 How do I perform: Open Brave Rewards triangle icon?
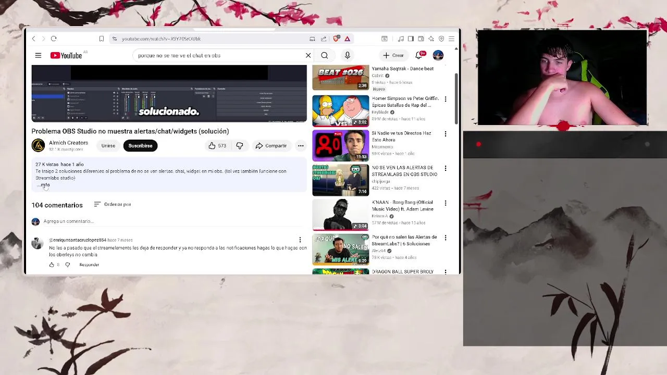click(347, 39)
